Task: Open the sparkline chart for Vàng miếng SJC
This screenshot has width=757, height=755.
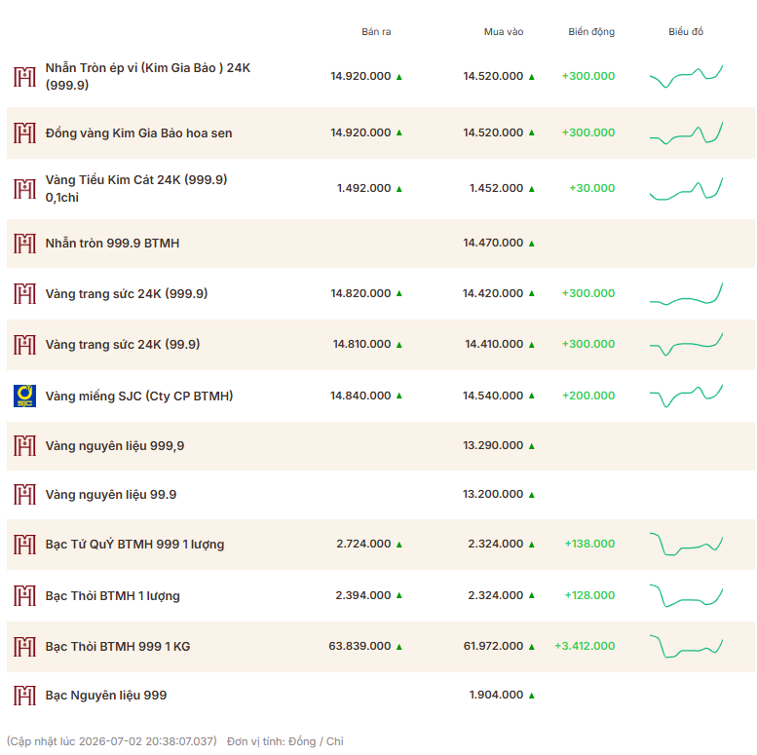Action: 686,396
